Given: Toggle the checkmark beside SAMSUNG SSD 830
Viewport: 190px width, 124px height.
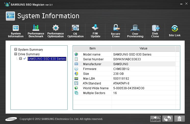Looking at the screenshot, I should pos(25,59).
